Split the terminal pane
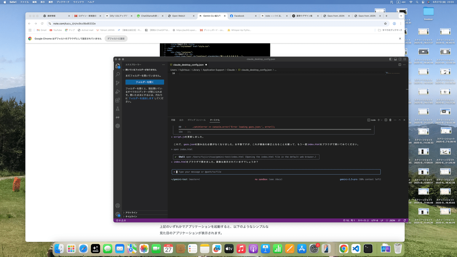This screenshot has height=257, width=457. click(386, 120)
